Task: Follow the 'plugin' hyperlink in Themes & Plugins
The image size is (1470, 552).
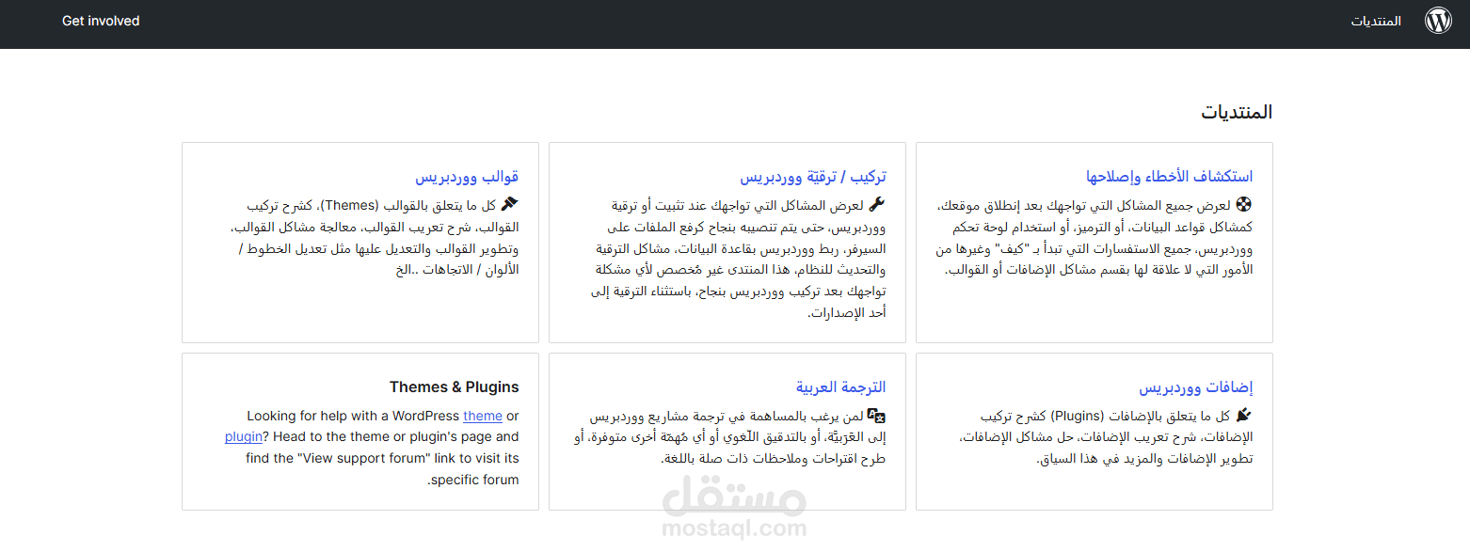Action: (243, 436)
